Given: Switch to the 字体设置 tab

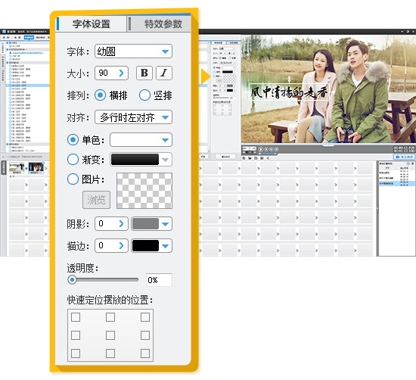Looking at the screenshot, I should pos(92,24).
